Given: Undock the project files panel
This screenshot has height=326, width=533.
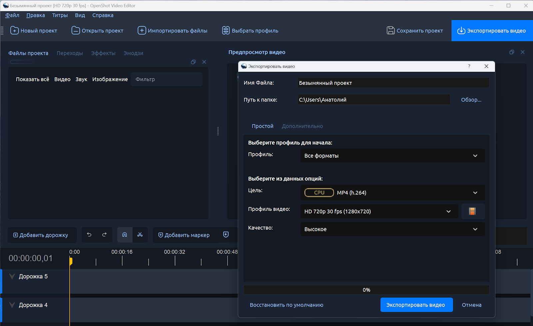Looking at the screenshot, I should 193,62.
